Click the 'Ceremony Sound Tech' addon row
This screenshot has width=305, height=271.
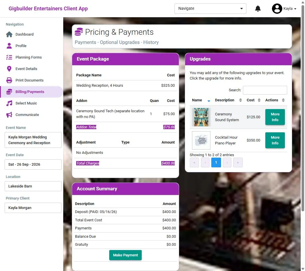125,114
